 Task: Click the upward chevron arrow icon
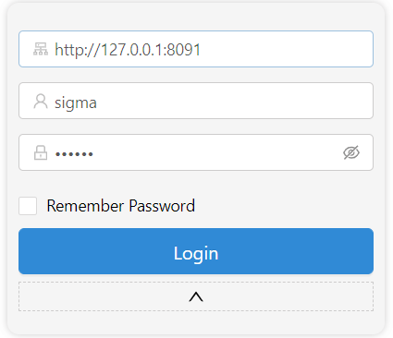pos(196,296)
